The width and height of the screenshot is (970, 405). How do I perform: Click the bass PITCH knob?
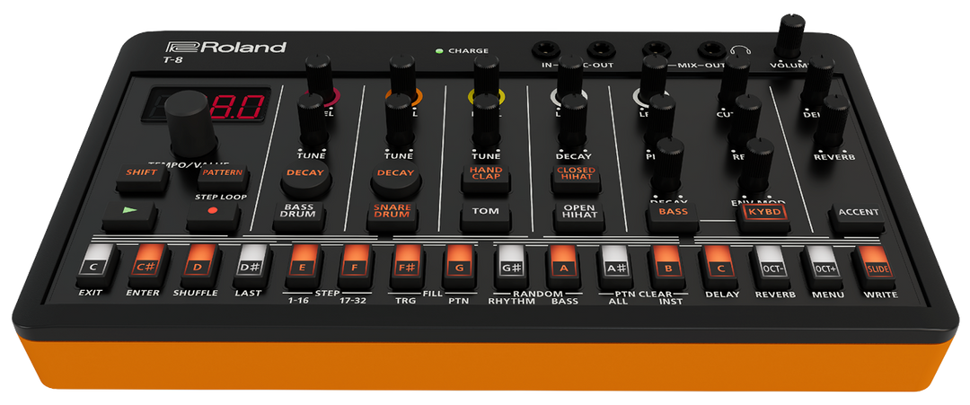pos(661,120)
